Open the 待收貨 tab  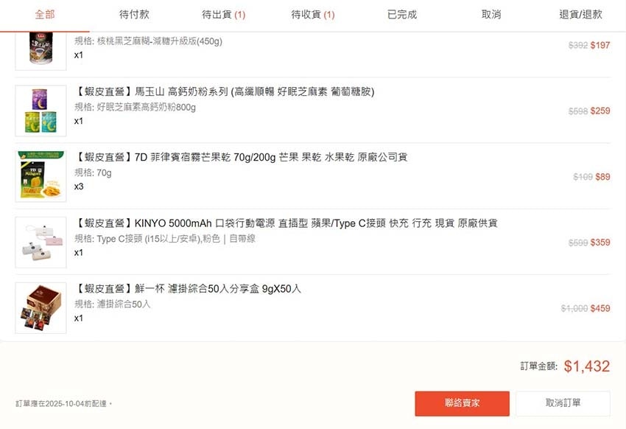pos(312,15)
